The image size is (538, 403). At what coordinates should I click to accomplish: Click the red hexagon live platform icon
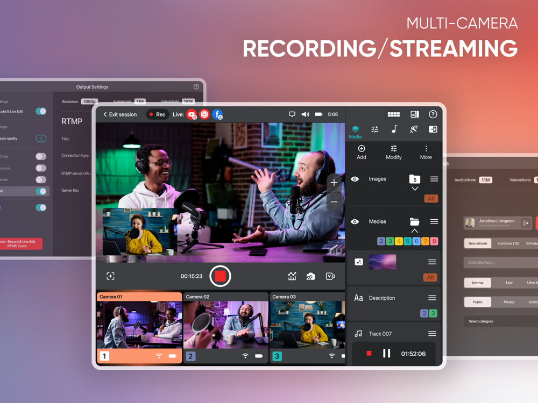click(x=204, y=114)
